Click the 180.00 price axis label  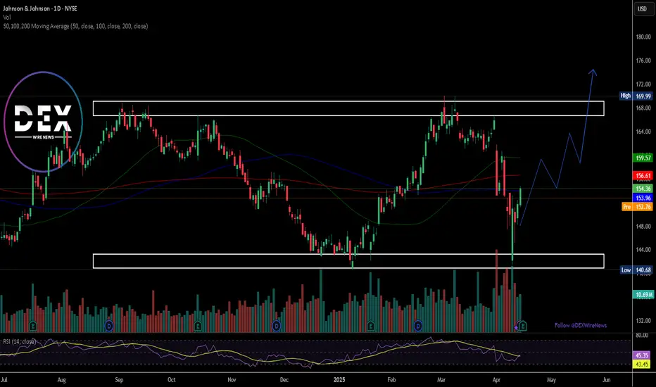(643, 37)
